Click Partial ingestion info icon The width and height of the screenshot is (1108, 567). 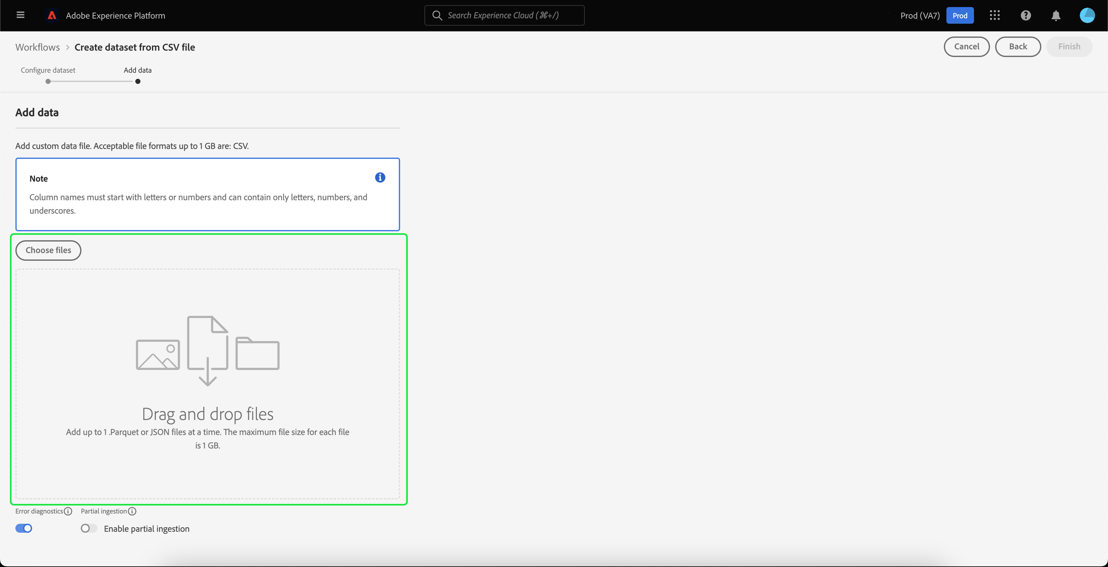coord(132,511)
